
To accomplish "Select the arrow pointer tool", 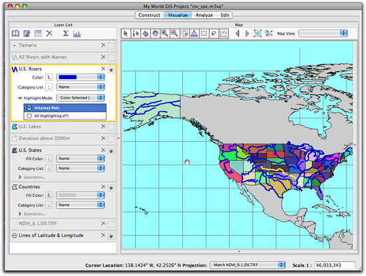I will (126, 34).
